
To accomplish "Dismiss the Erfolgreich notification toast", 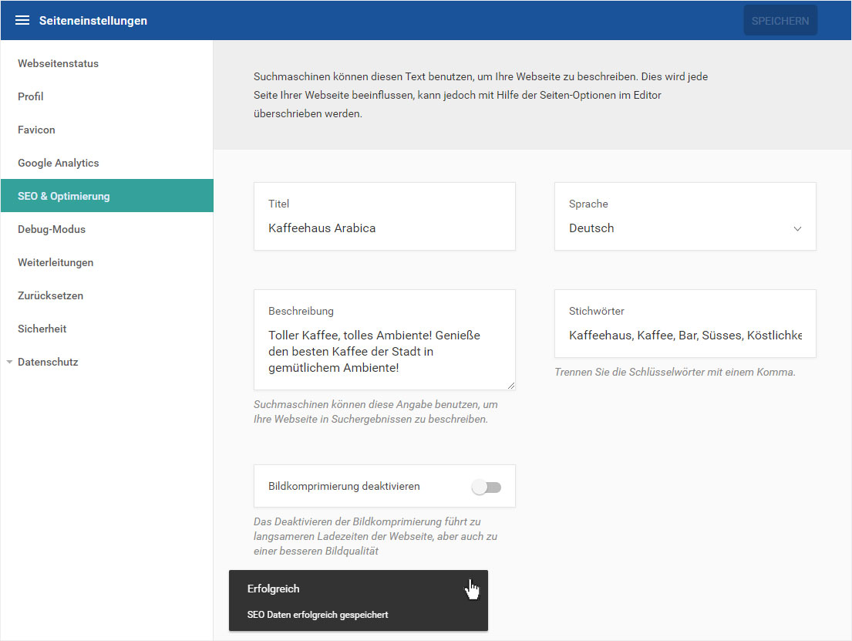I will (x=359, y=601).
